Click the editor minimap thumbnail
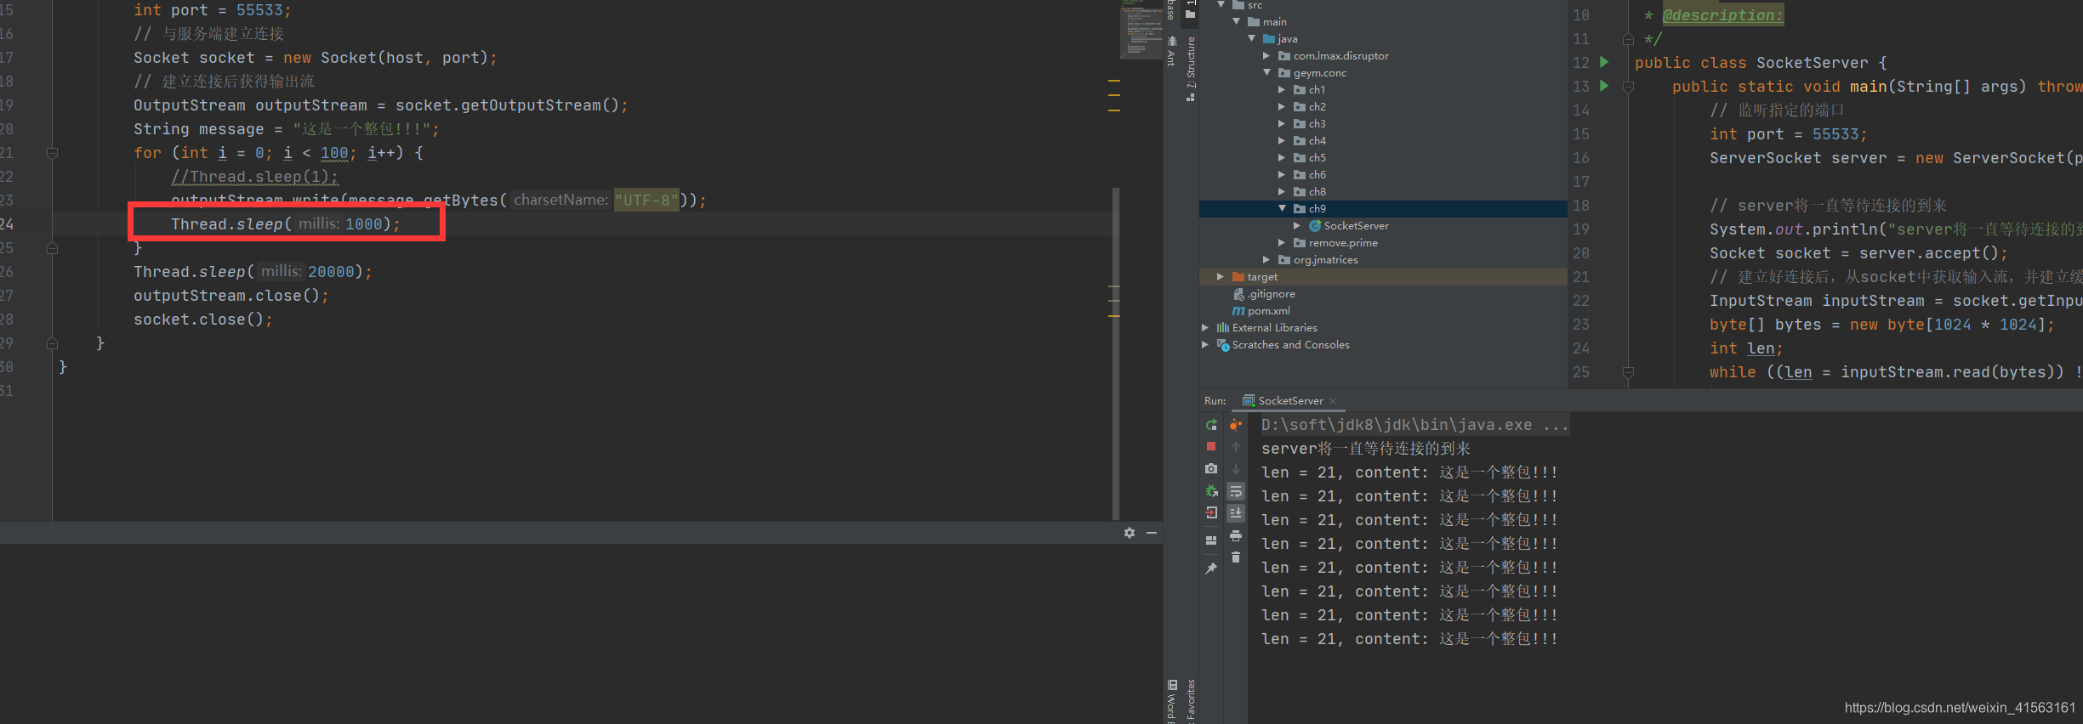2083x724 pixels. 1141,29
